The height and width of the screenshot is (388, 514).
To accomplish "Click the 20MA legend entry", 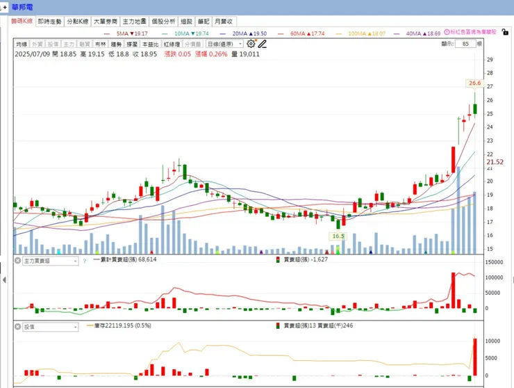I will (x=244, y=33).
